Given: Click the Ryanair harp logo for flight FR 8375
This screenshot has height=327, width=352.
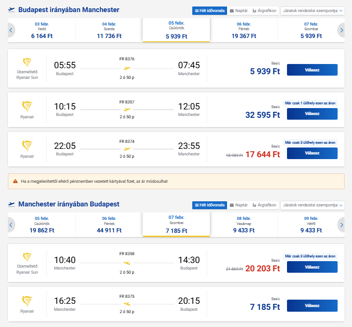Looking at the screenshot, I should 27,301.
